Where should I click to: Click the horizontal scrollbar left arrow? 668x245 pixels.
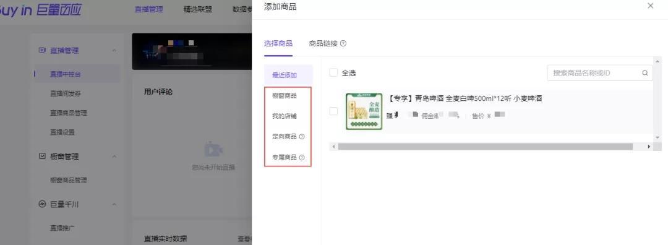pos(333,147)
